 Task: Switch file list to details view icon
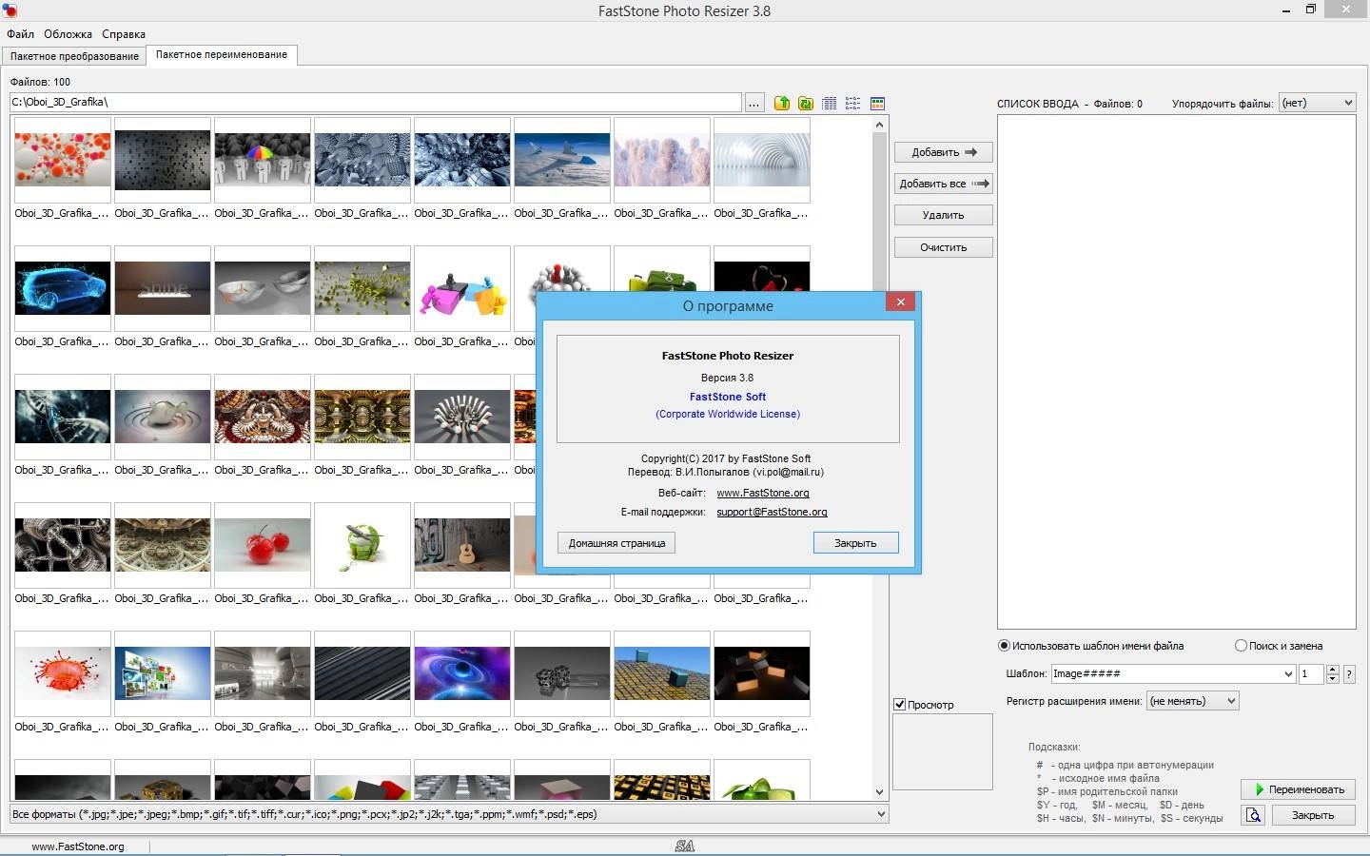coord(830,103)
